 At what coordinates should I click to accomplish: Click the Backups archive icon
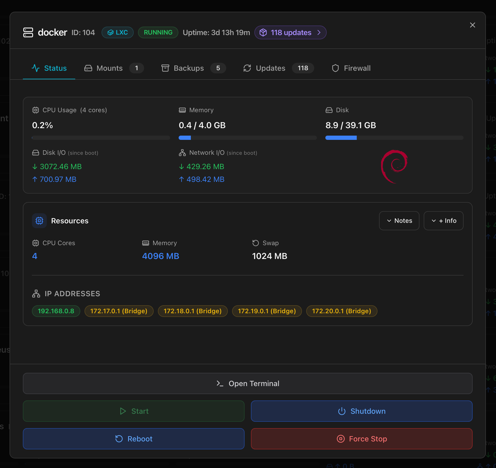click(x=165, y=68)
